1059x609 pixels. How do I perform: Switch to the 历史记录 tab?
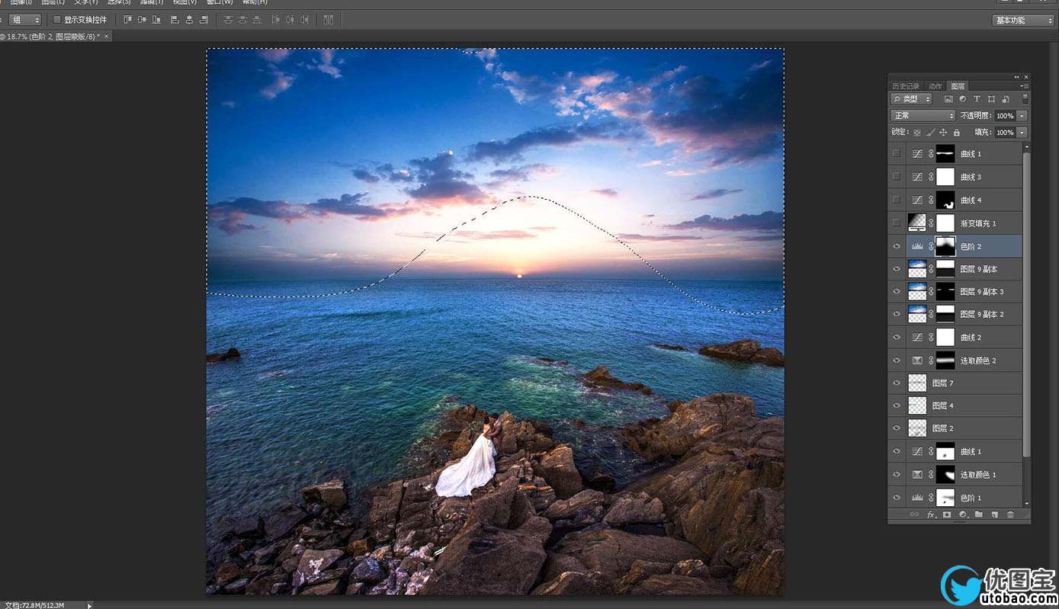pyautogui.click(x=905, y=86)
